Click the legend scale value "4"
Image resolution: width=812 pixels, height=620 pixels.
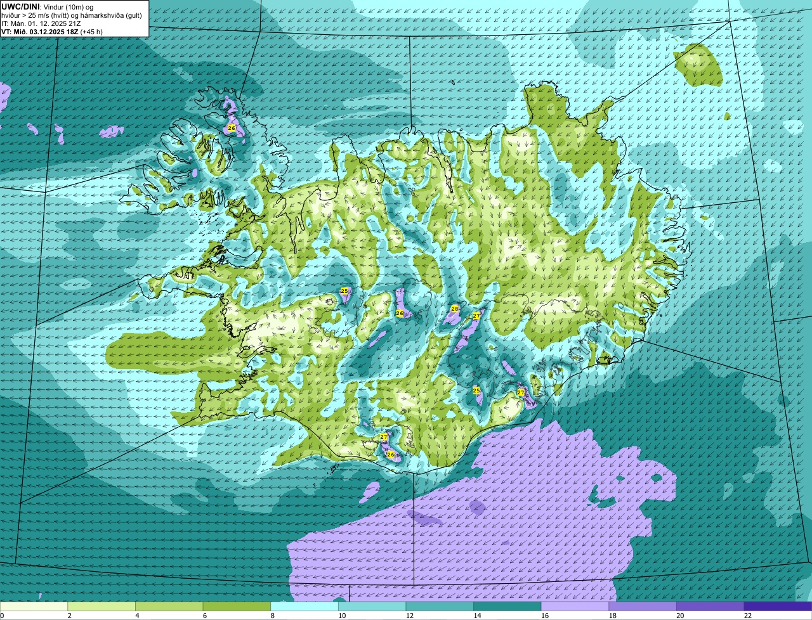[137, 616]
